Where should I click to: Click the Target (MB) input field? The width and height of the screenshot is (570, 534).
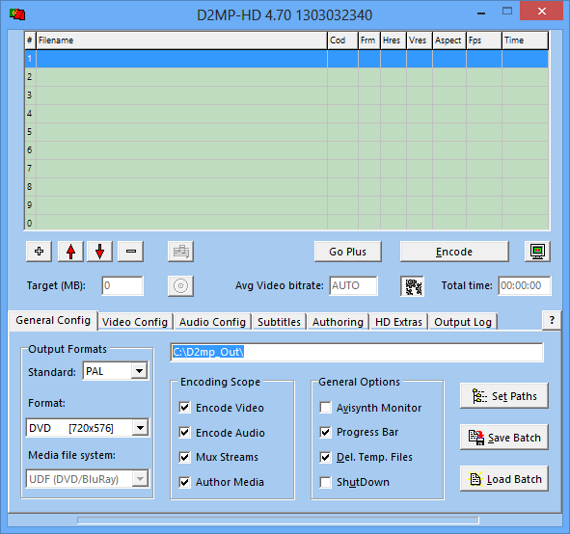click(x=122, y=286)
